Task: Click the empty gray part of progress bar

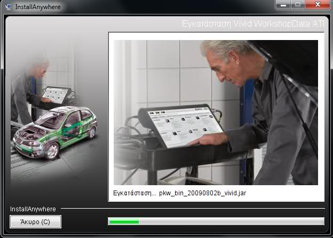Action: coord(229,221)
